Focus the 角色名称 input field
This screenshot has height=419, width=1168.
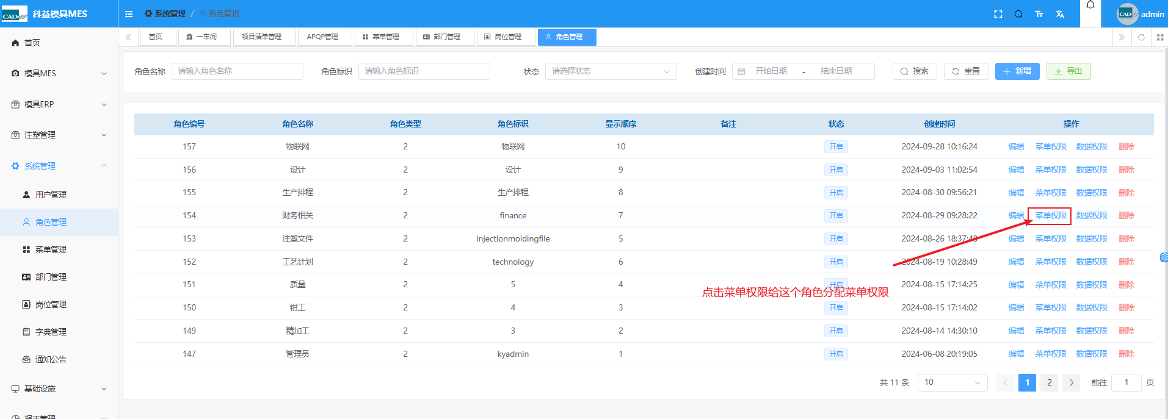click(238, 71)
